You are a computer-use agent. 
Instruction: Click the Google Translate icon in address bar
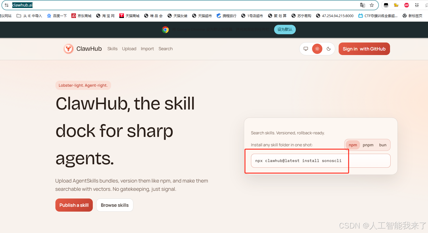[x=363, y=5]
